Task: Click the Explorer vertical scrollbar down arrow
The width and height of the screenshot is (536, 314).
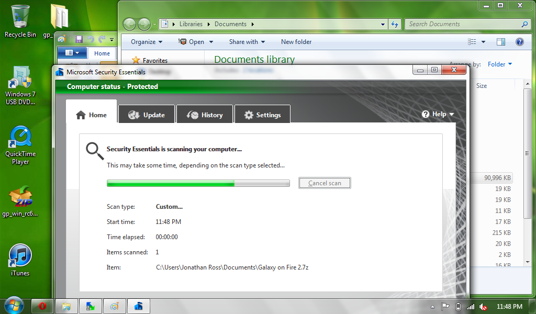Action: click(528, 262)
